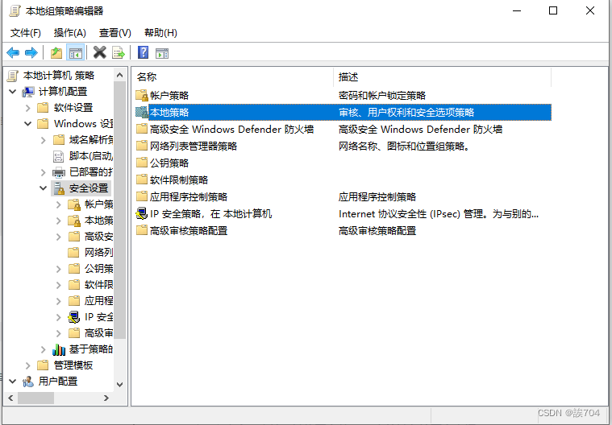The image size is (612, 425).
Task: Open the 帮助(H) menu
Action: (x=160, y=33)
